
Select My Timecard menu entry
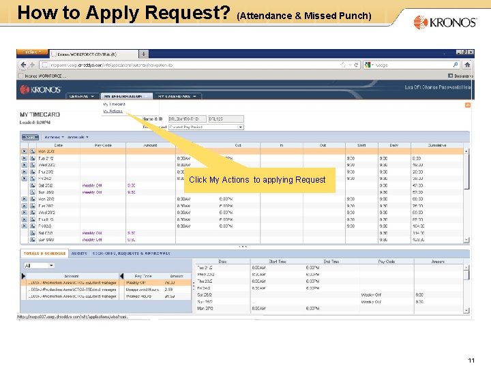(x=115, y=104)
